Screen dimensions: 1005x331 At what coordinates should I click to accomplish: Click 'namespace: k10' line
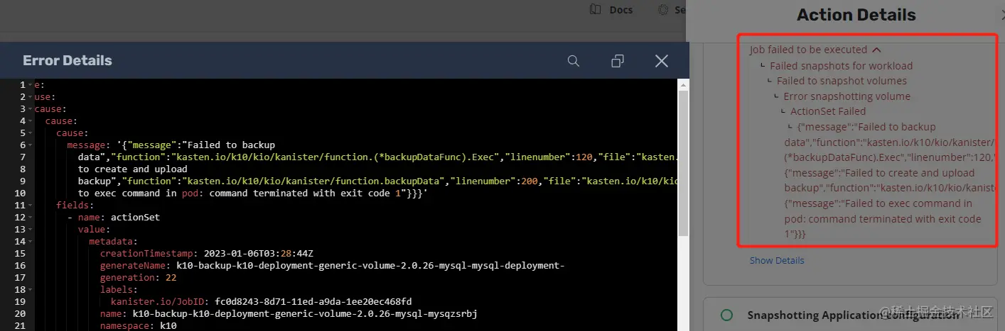coord(138,325)
